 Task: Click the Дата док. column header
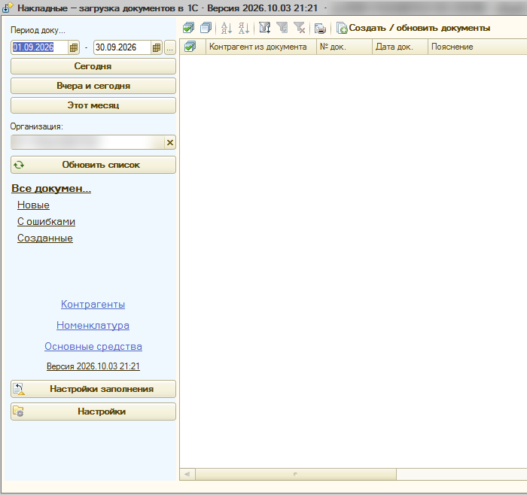click(400, 47)
